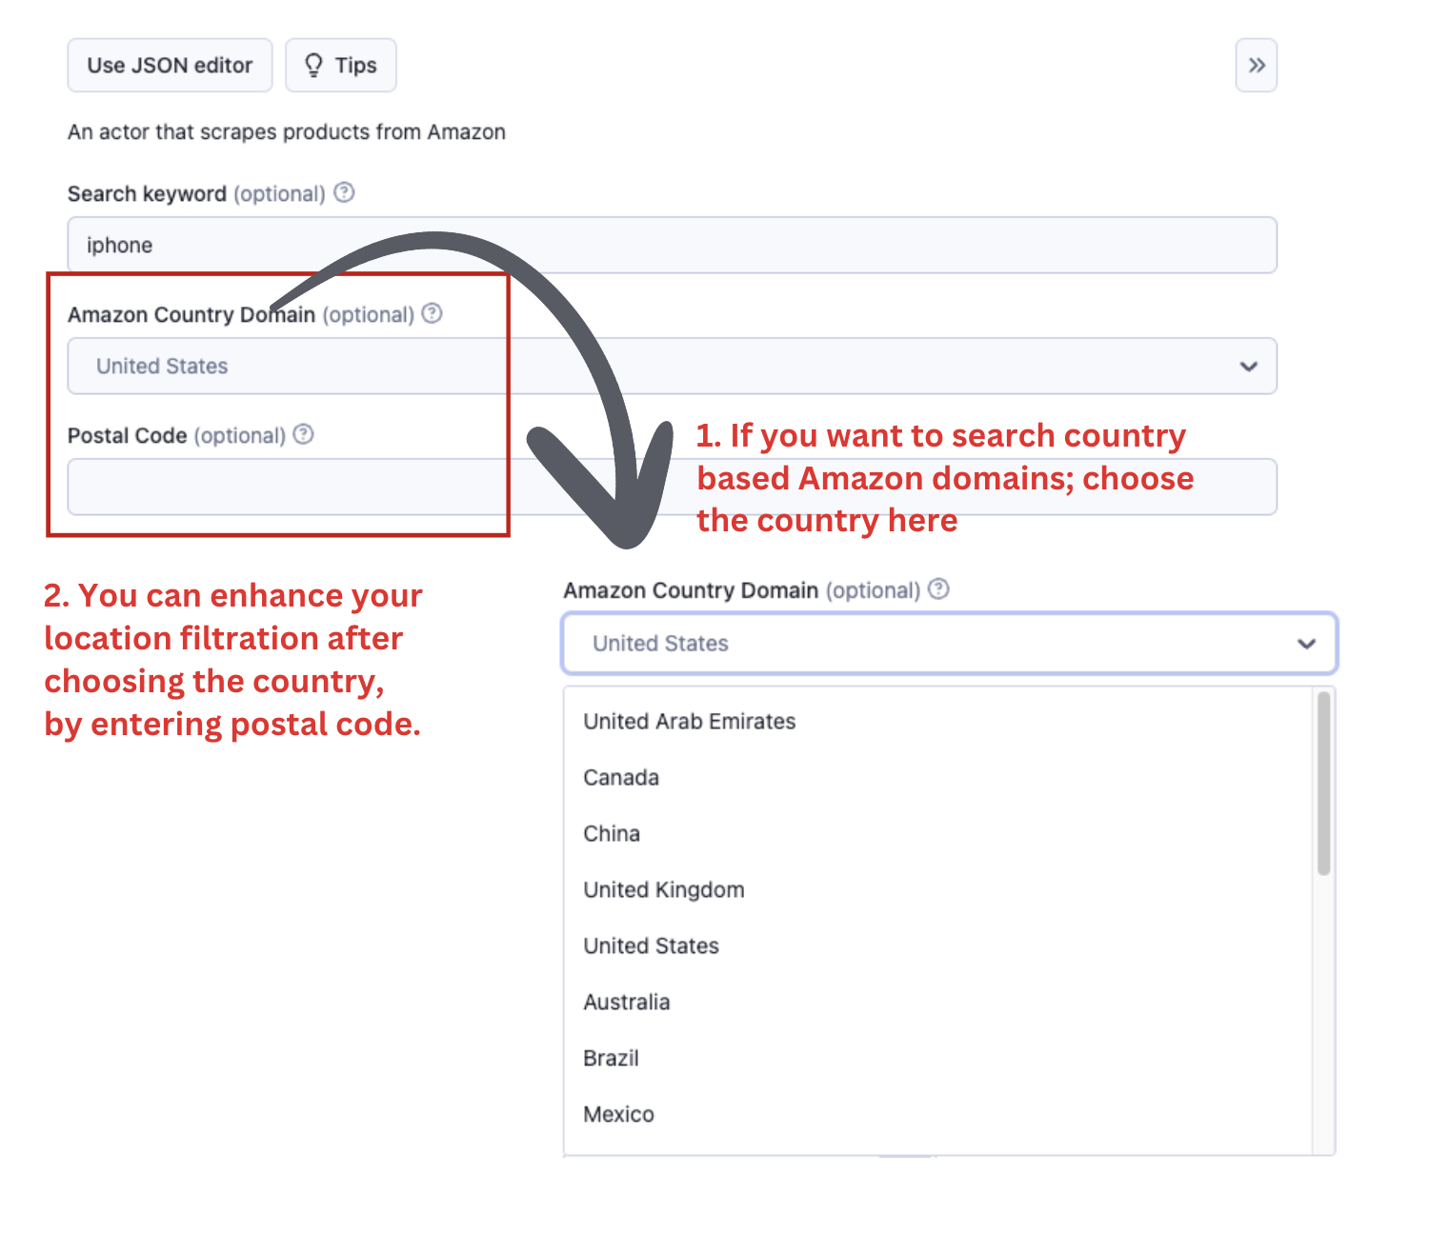Pick Mexico from the country list
Image resolution: width=1429 pixels, height=1255 pixels.
(x=618, y=1115)
